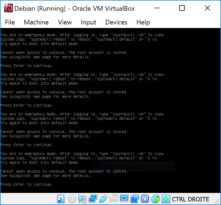This screenshot has width=221, height=205.
Task: Click the Debian VirtualBox title bar icon
Action: coord(9,8)
